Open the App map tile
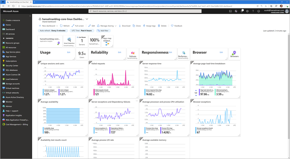 pos(107,41)
